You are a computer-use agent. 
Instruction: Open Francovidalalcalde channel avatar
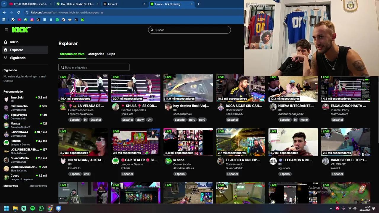pos(63,107)
